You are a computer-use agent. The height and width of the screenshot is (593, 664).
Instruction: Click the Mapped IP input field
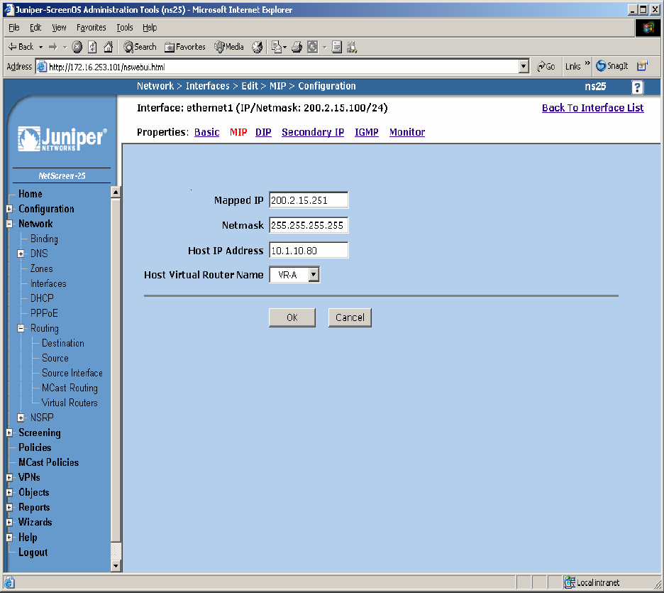pyautogui.click(x=309, y=200)
